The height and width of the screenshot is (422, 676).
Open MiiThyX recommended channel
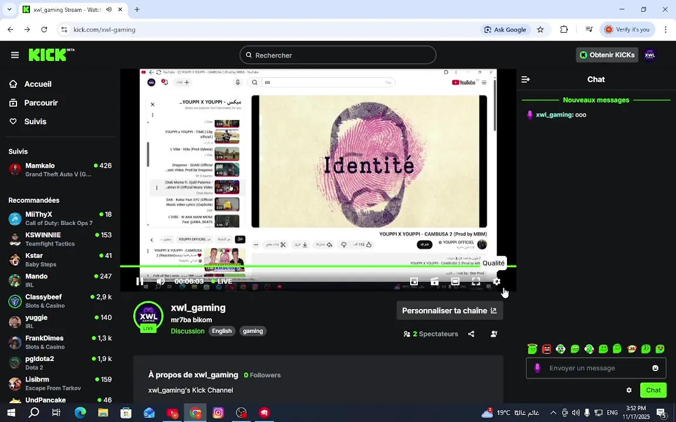60,218
